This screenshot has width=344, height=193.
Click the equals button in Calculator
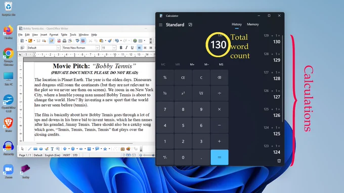click(219, 157)
